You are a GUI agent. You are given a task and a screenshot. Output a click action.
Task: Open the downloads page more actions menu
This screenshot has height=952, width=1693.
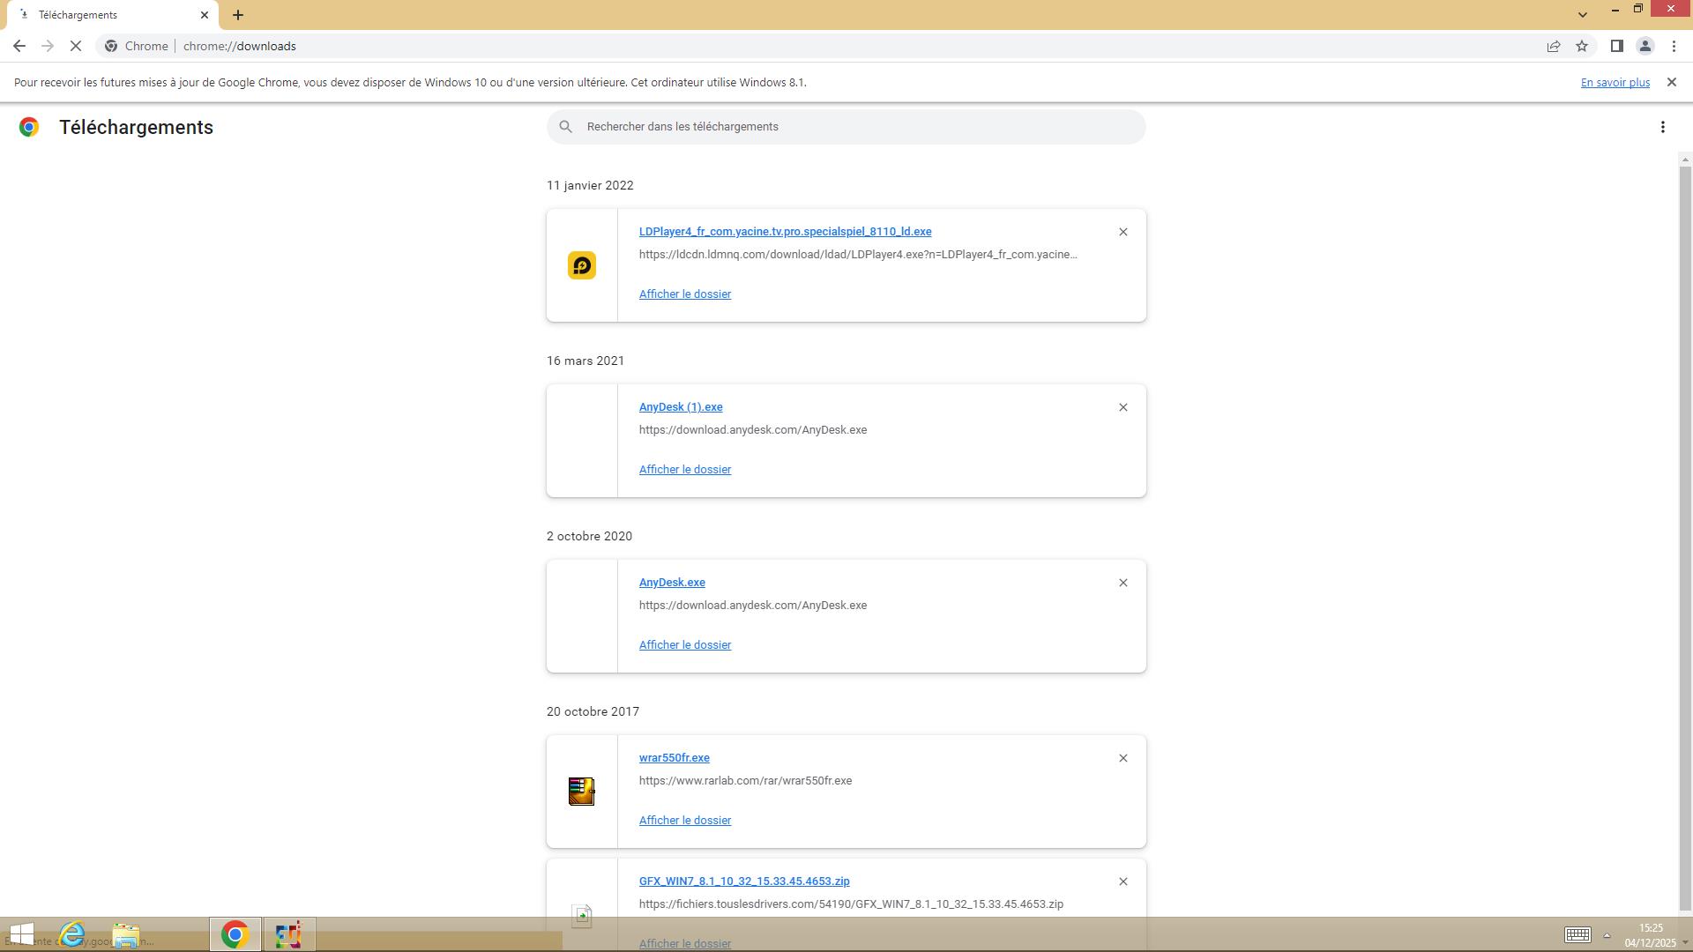pos(1662,127)
